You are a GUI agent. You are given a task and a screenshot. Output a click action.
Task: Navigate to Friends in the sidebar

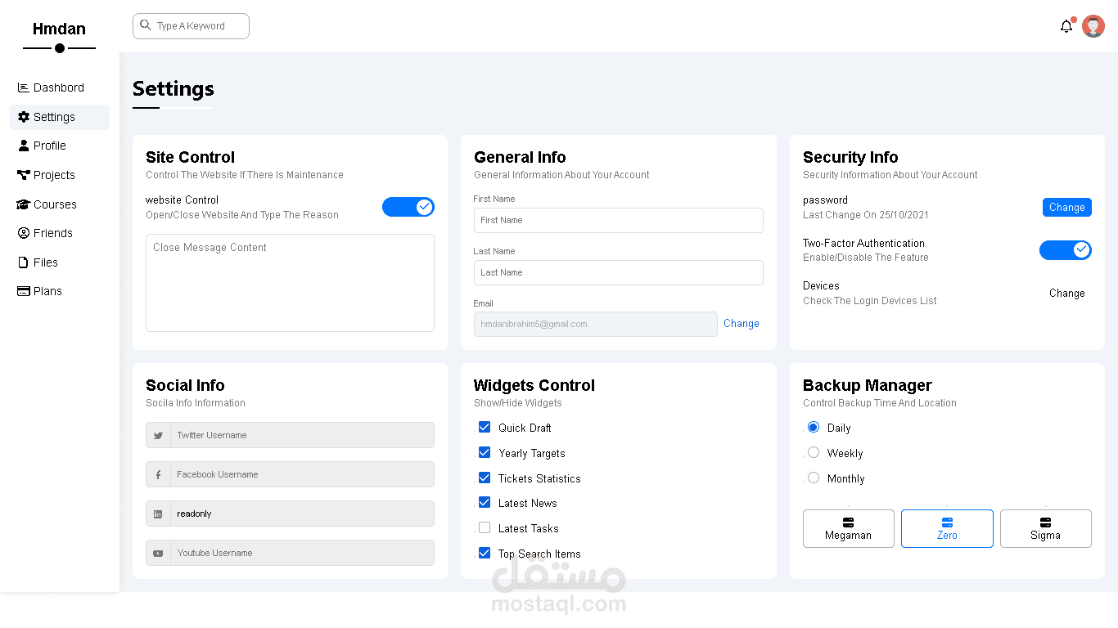[60, 233]
